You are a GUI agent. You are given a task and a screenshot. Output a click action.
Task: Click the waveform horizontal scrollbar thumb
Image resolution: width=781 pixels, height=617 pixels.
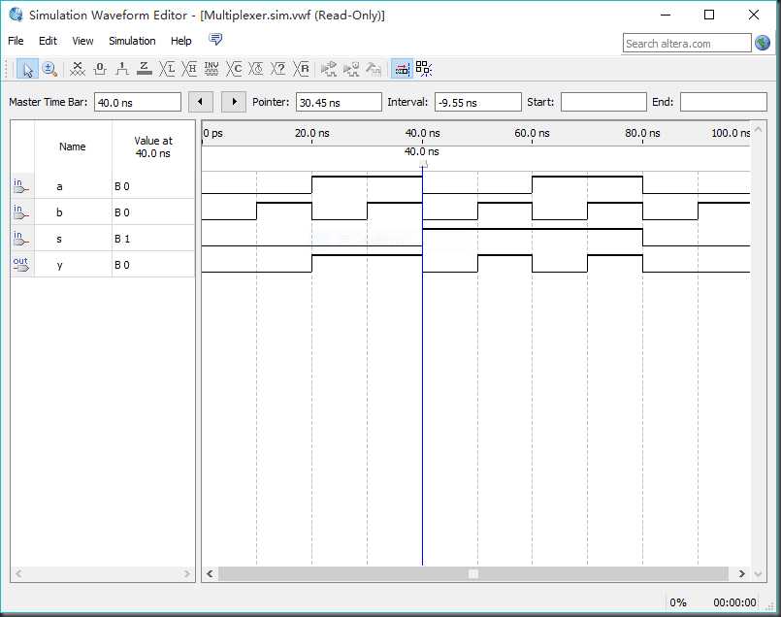point(473,573)
